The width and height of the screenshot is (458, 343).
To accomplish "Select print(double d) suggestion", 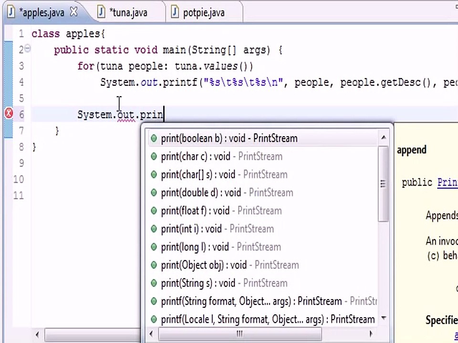I will [x=263, y=192].
